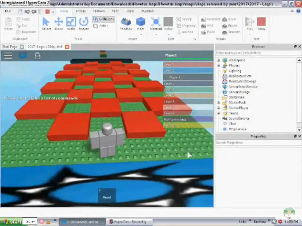Screen dimensions: 302x226
Task: Select the Select tool arrow
Action: tap(46, 24)
